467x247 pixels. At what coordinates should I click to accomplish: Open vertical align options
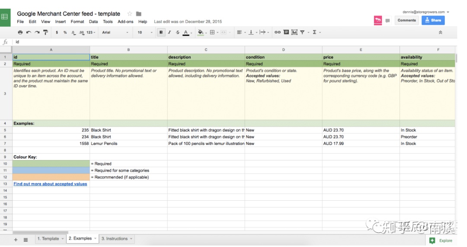click(x=251, y=32)
